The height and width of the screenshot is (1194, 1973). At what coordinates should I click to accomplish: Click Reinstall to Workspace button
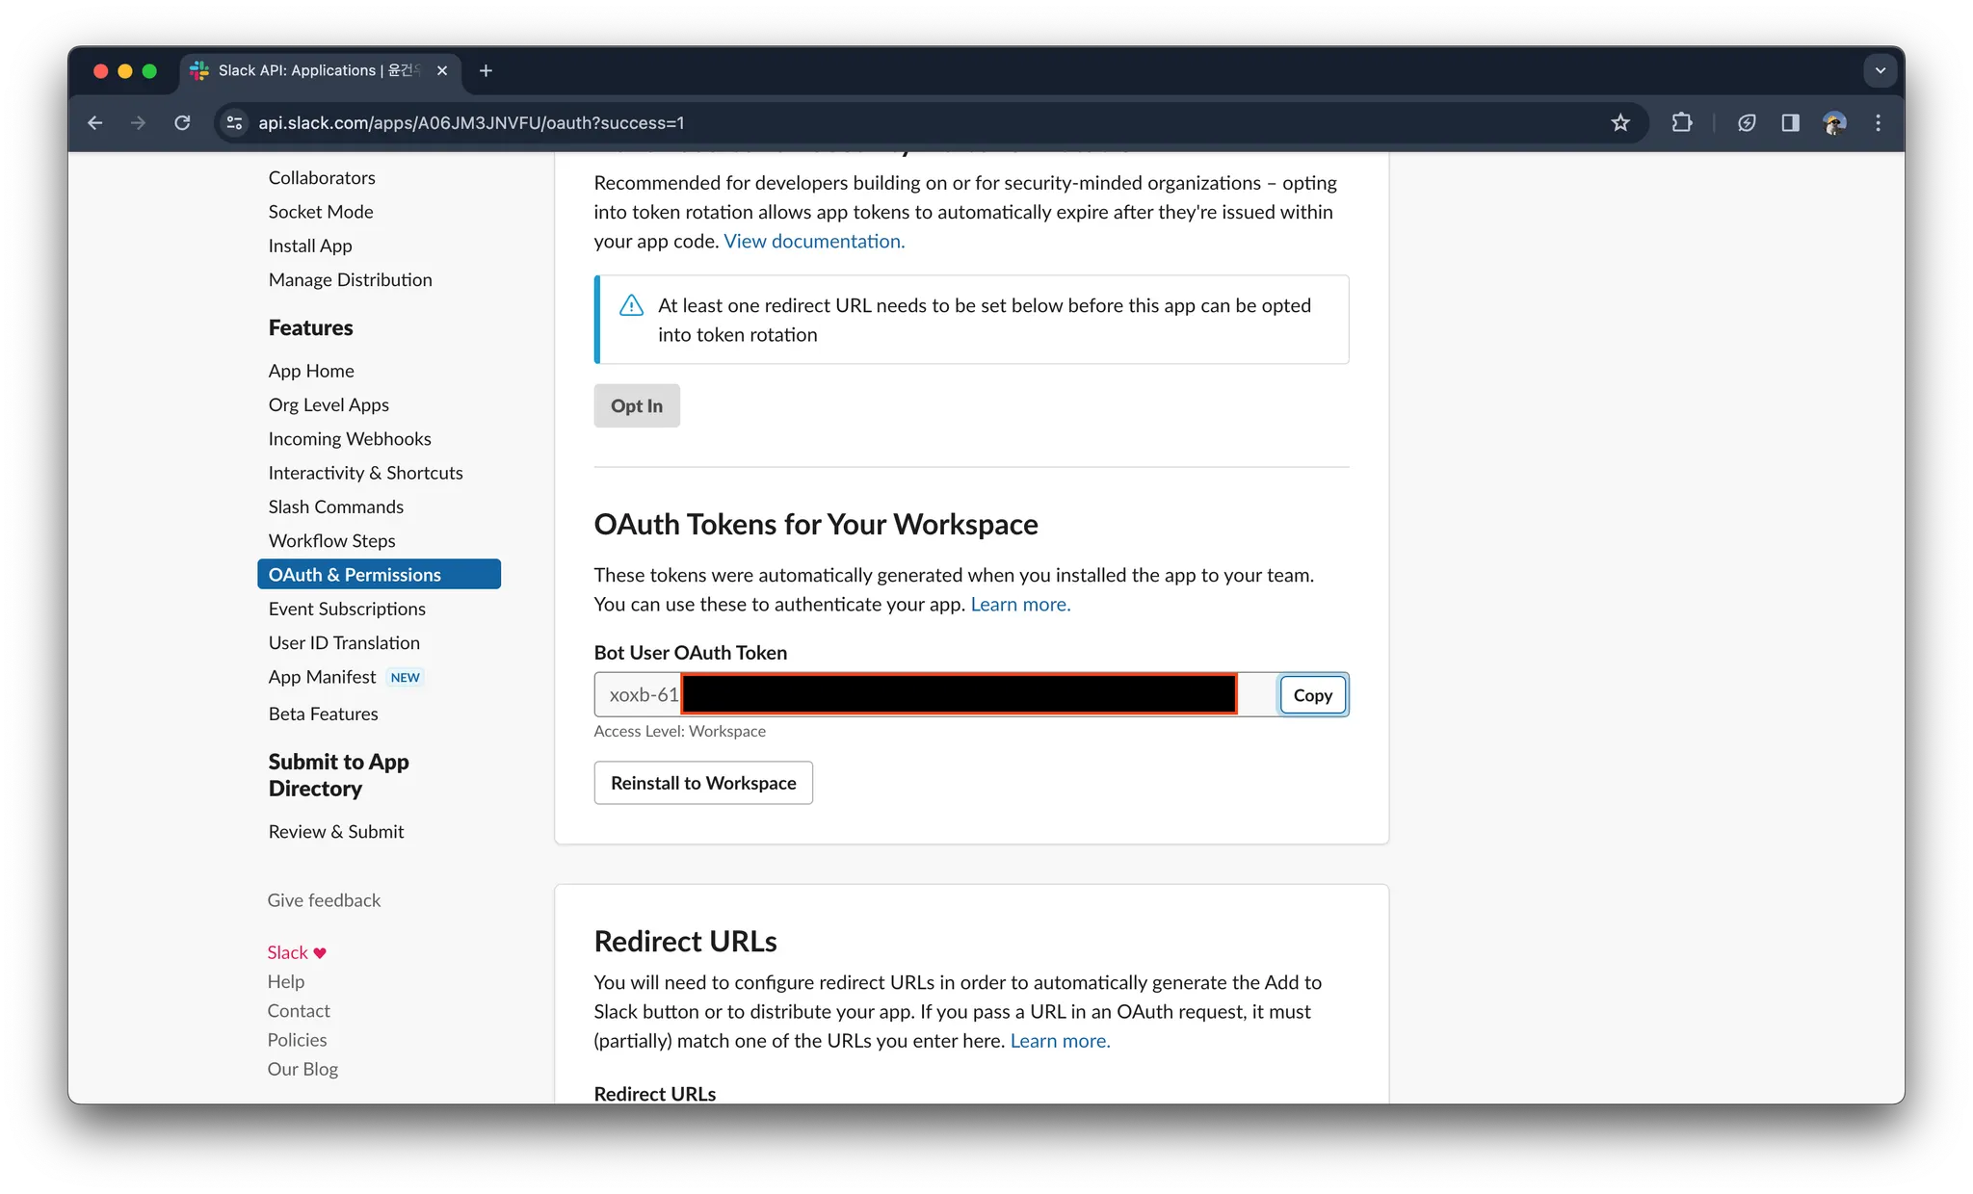703,783
